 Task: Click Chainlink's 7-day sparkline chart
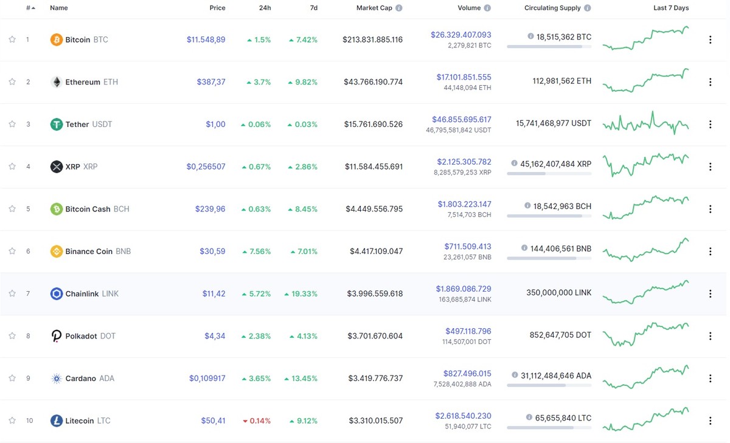coord(645,294)
